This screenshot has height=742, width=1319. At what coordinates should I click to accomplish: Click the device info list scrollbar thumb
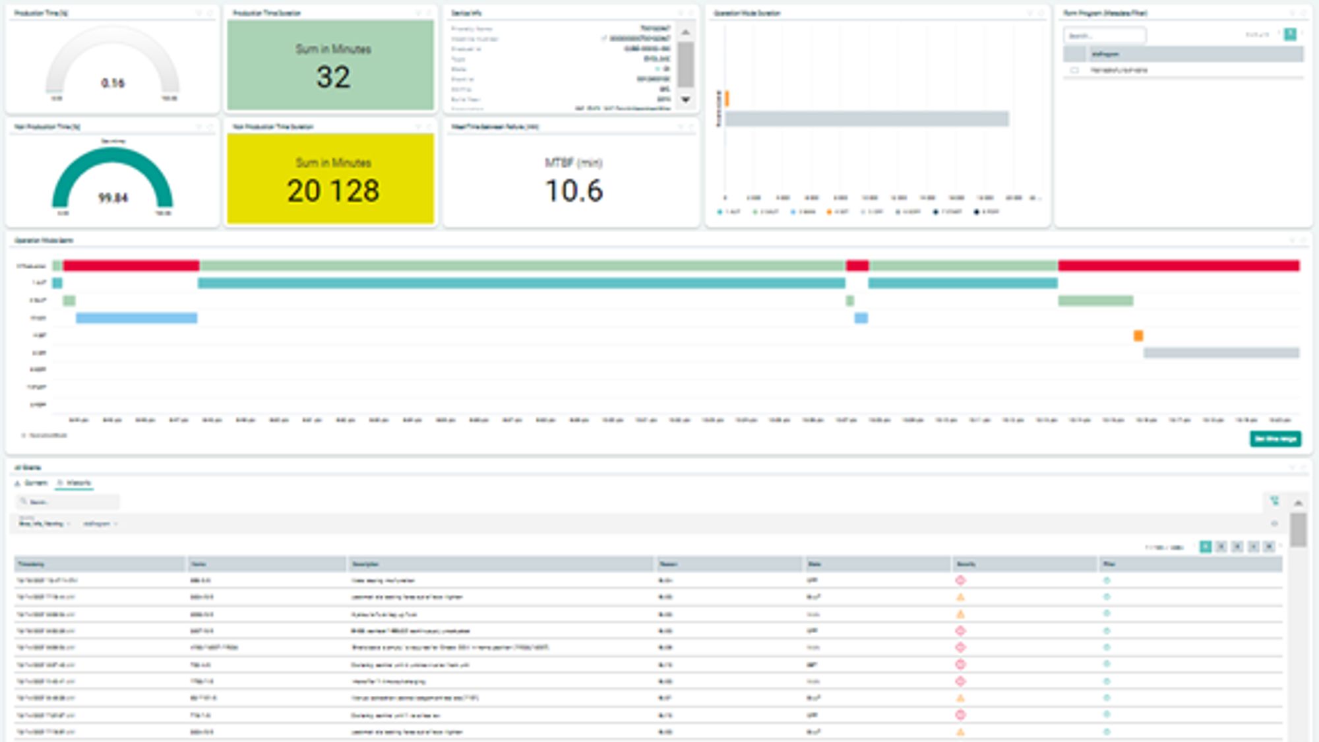click(x=686, y=65)
